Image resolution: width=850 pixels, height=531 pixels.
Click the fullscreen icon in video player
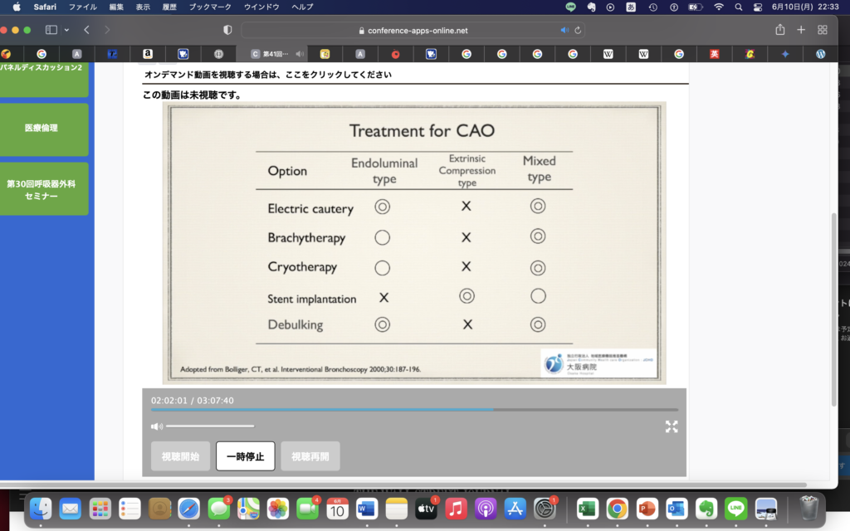click(672, 426)
